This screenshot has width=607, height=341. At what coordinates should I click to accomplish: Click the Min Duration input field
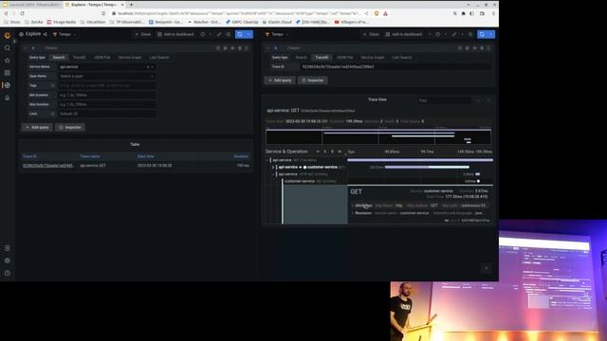point(107,95)
